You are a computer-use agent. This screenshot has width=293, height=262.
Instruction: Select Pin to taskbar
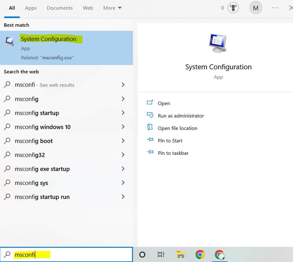coord(173,153)
